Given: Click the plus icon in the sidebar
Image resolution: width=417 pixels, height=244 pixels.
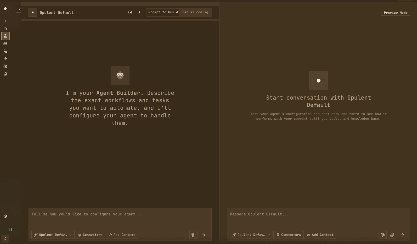Looking at the screenshot, I should (5, 21).
